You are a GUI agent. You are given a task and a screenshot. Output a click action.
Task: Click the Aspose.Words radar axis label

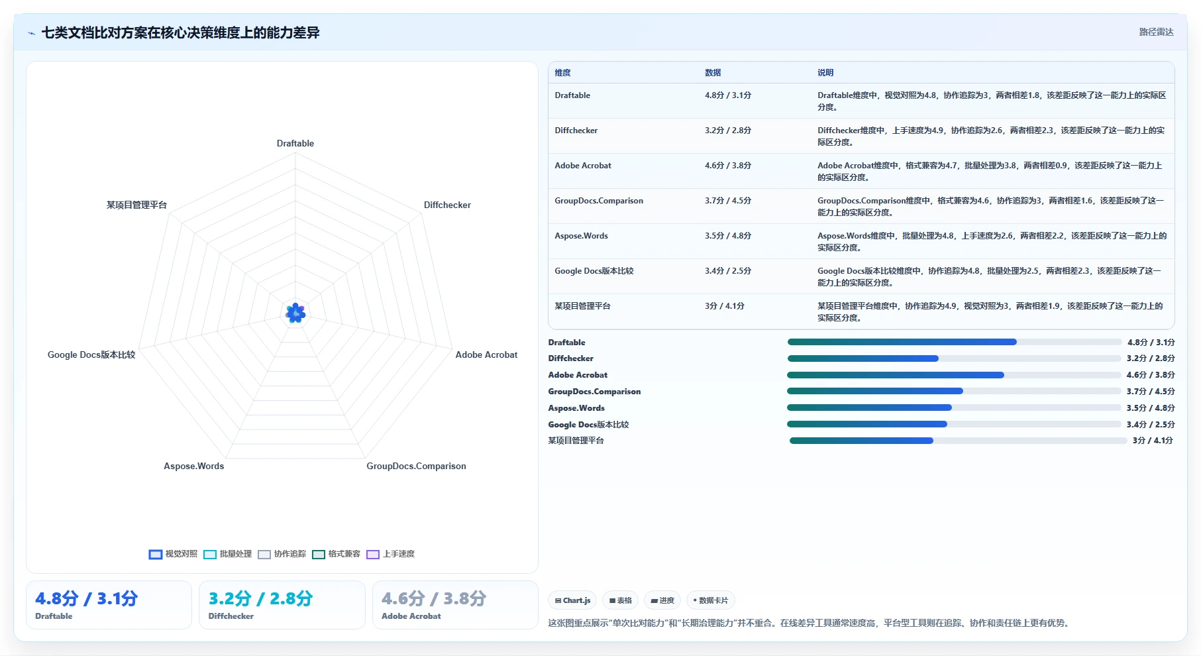coord(194,466)
